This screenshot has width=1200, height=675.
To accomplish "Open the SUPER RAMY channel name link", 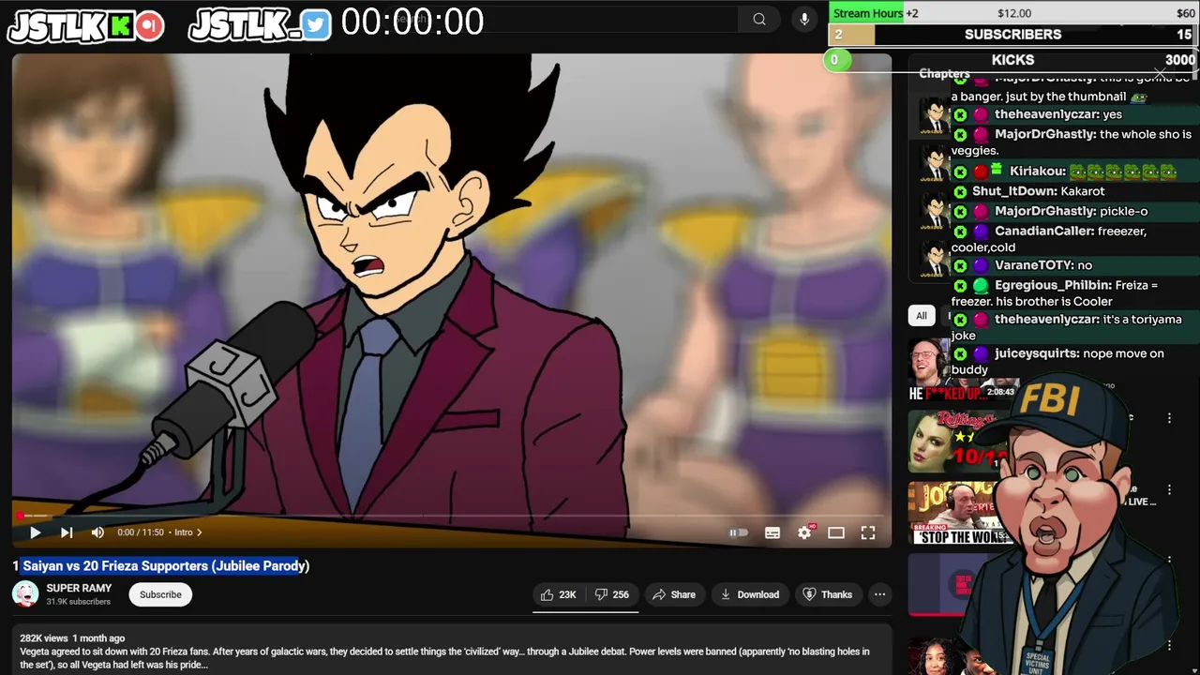I will pos(79,588).
